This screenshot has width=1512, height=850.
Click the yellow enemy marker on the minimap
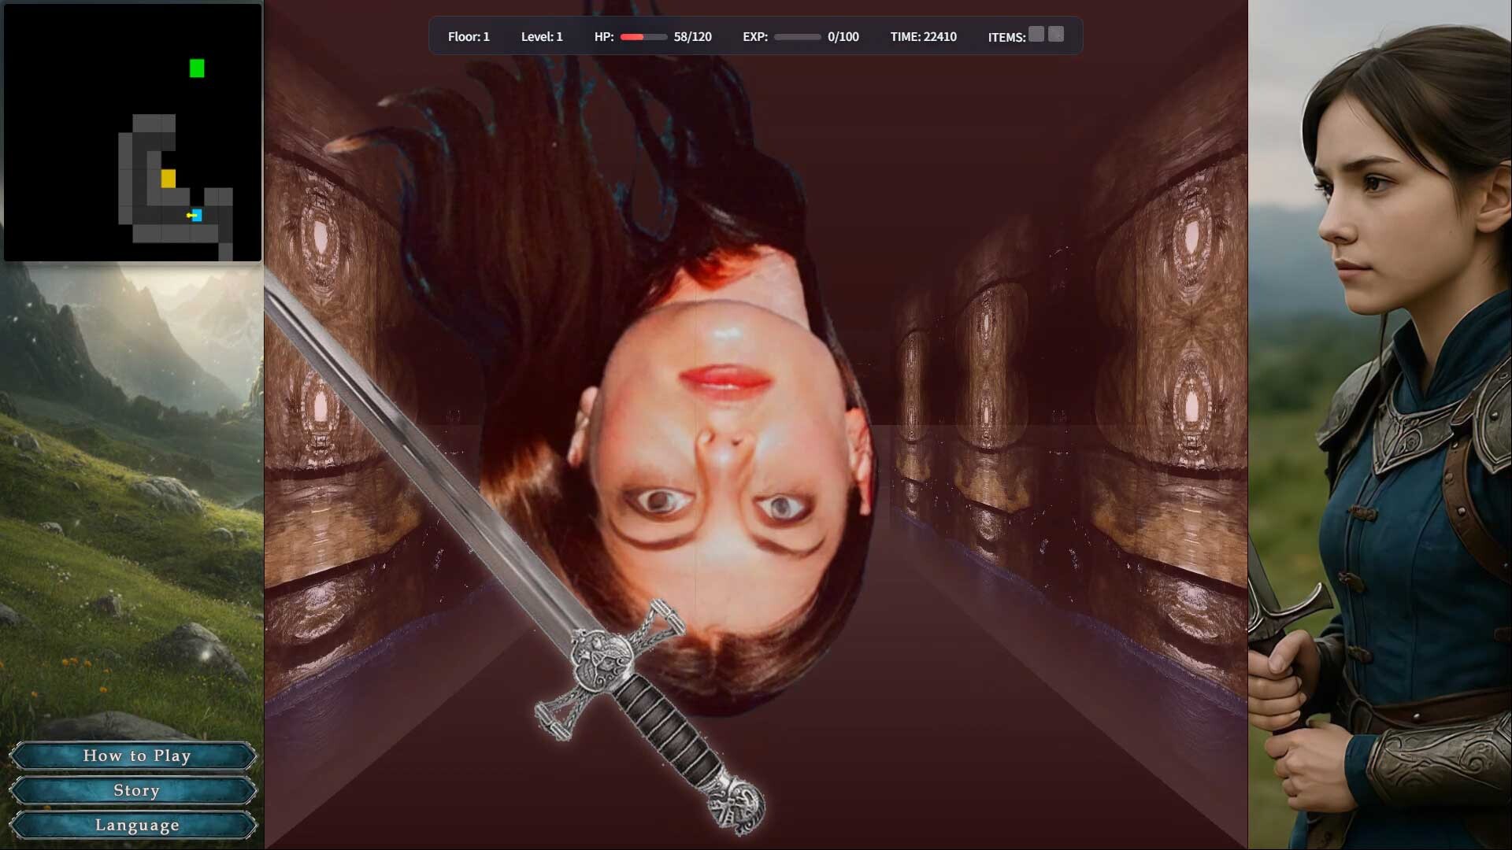169,179
